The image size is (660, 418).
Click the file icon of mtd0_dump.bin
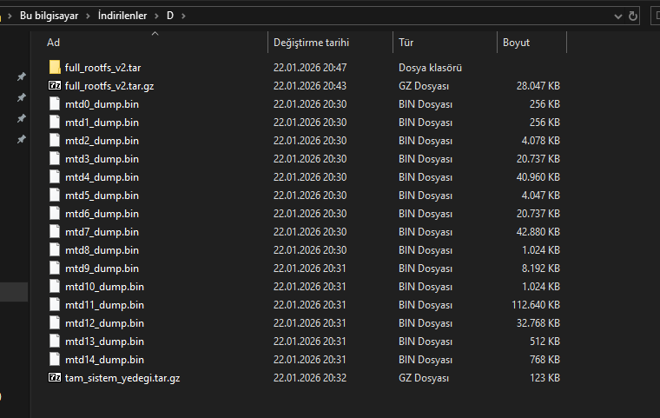pyautogui.click(x=55, y=103)
